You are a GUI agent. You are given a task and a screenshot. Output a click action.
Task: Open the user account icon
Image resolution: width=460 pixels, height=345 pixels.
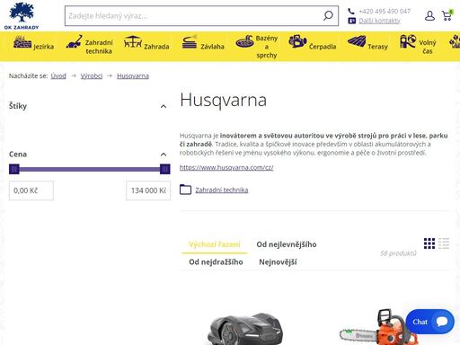(429, 15)
